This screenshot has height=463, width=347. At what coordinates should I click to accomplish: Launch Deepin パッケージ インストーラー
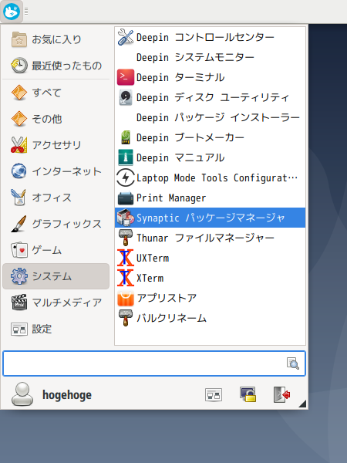pos(210,117)
